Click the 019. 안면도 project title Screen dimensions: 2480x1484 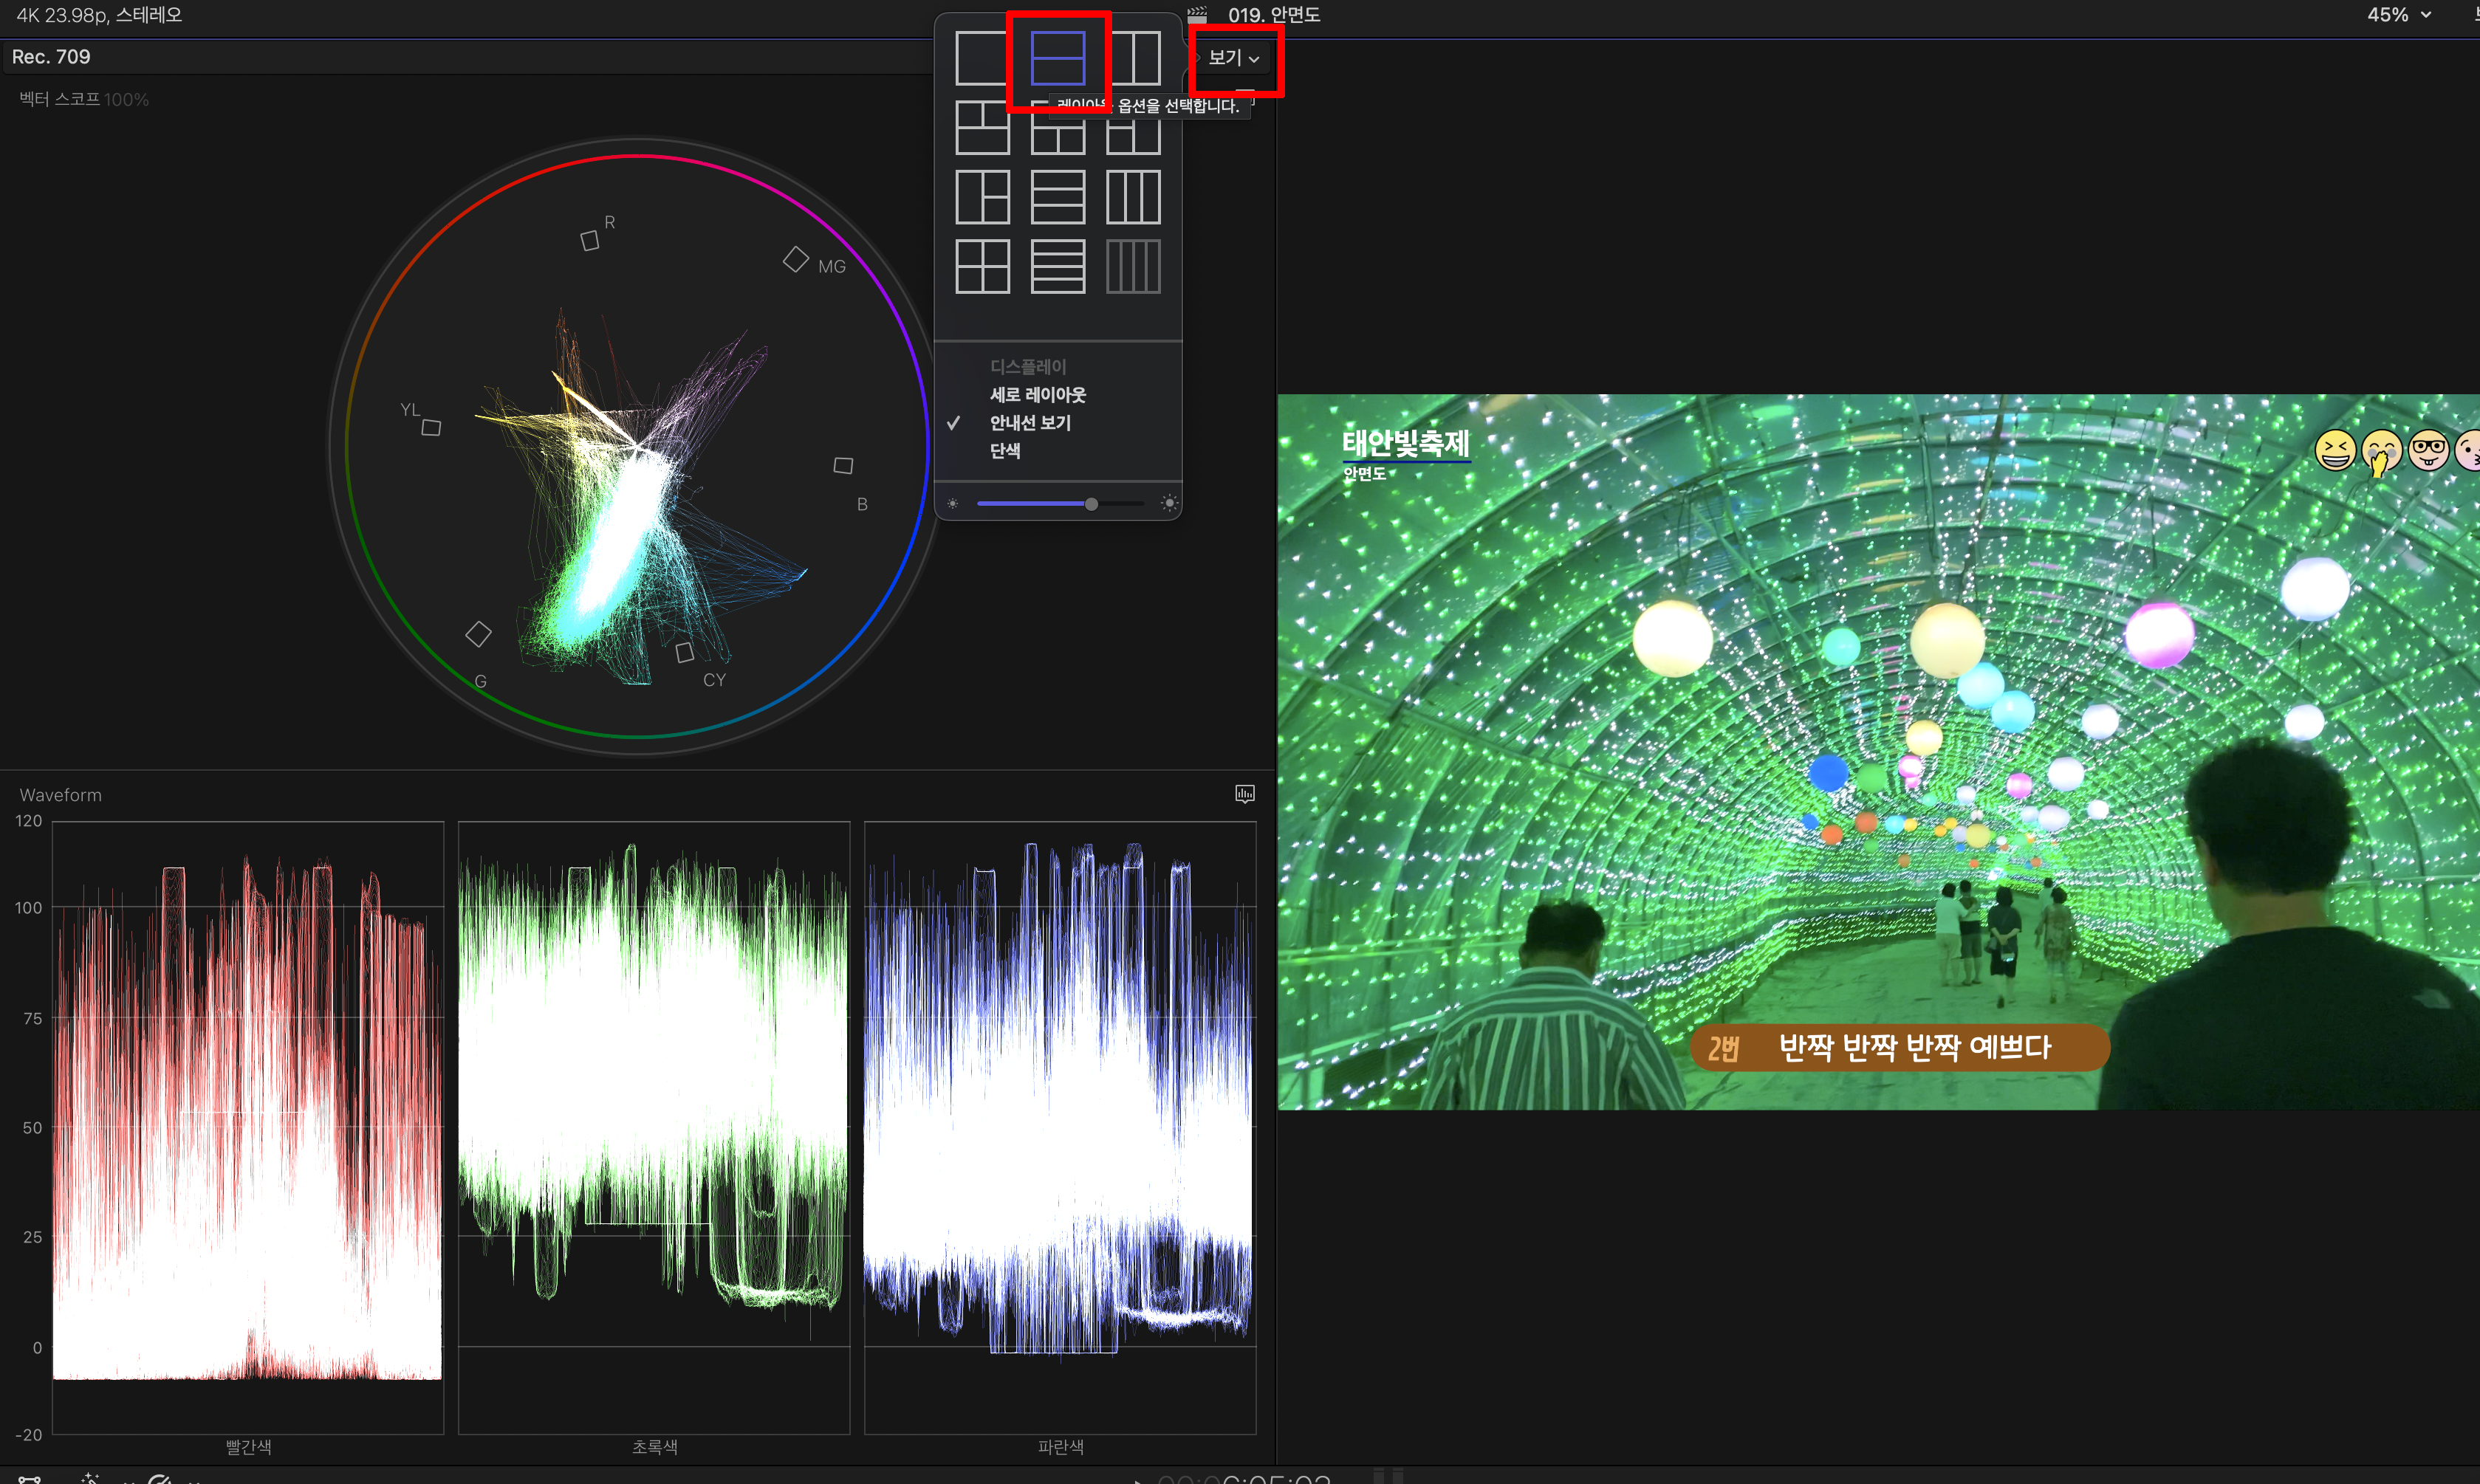pyautogui.click(x=1273, y=15)
